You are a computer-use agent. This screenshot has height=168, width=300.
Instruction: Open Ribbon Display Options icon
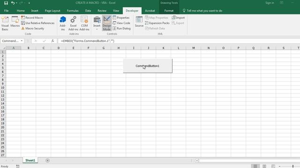click(x=282, y=3)
